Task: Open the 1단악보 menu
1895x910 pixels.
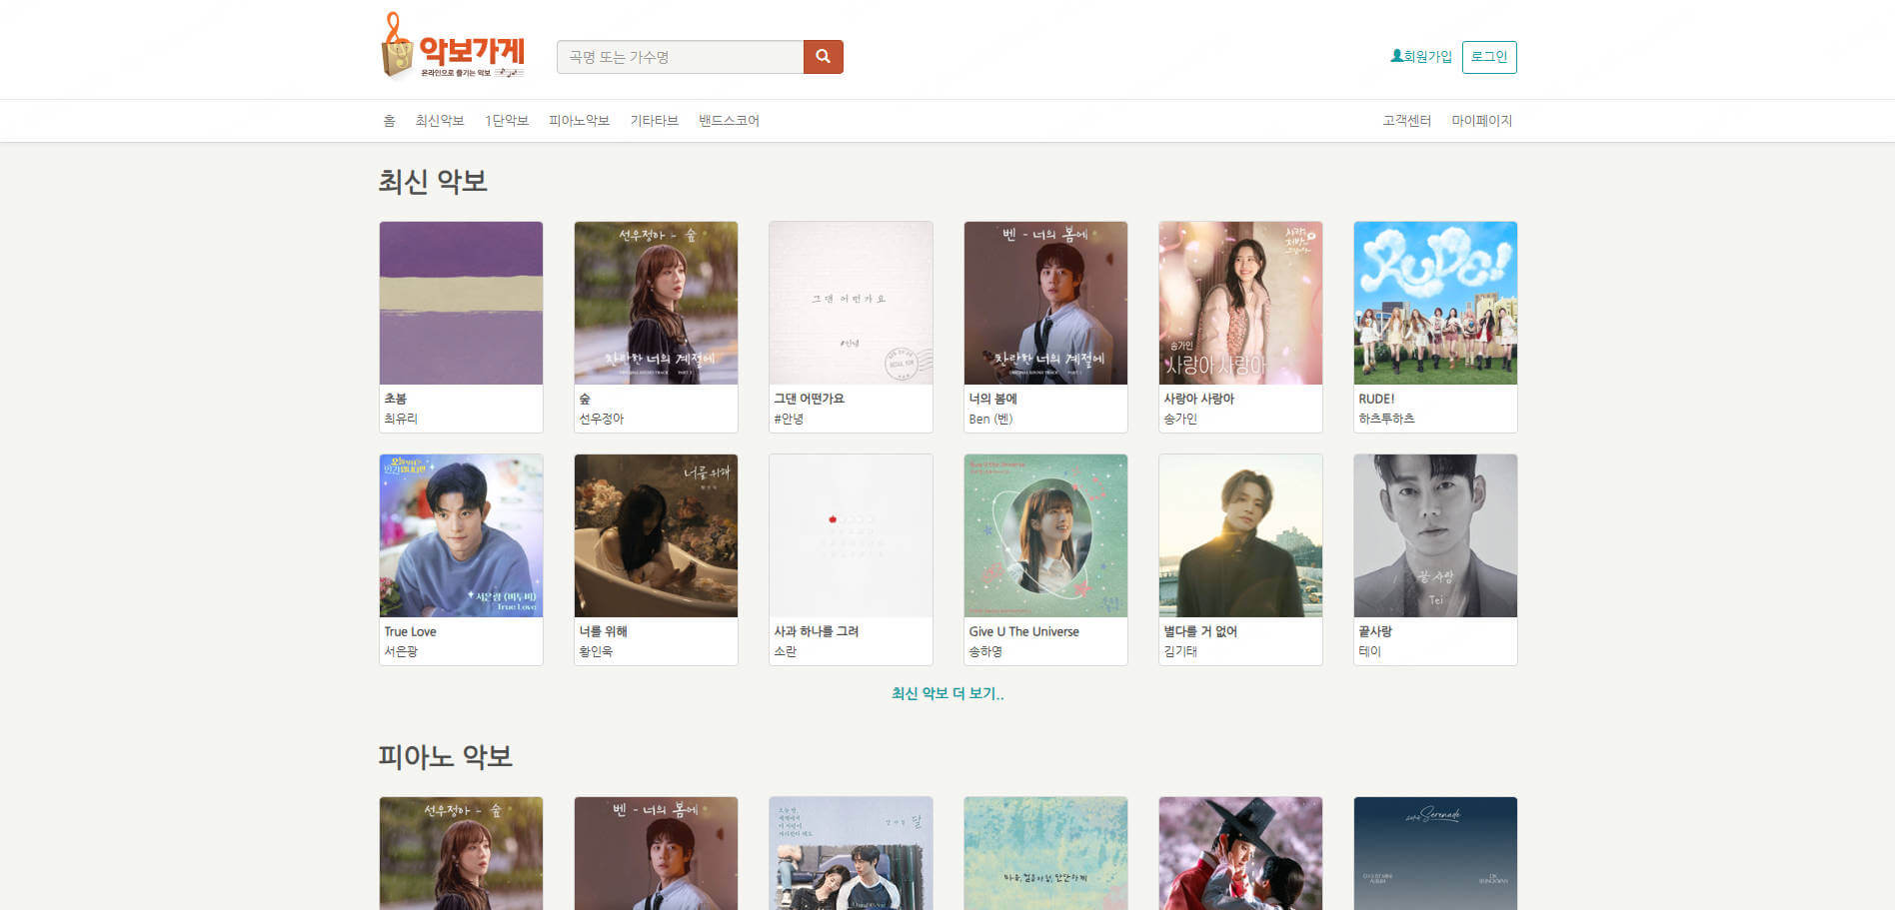Action: coord(507,121)
